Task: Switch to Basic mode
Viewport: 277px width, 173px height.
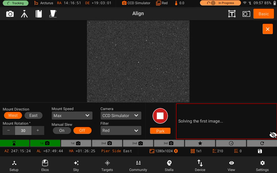Action: [263, 14]
